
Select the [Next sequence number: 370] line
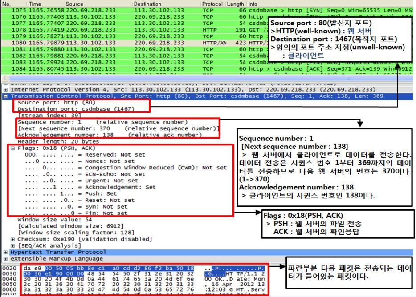[118, 129]
